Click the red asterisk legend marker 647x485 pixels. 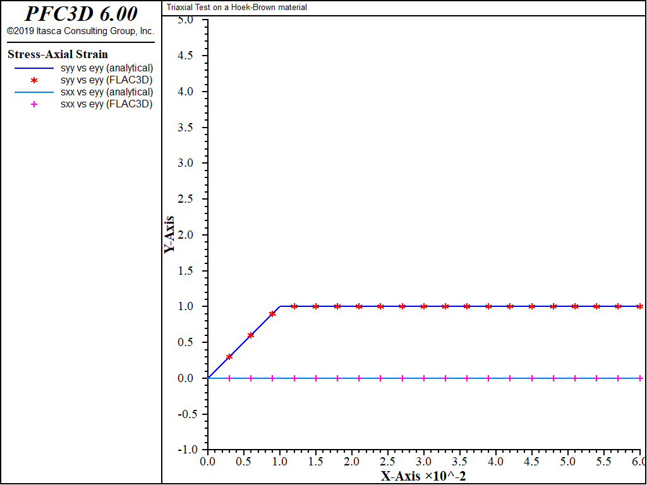tap(34, 80)
